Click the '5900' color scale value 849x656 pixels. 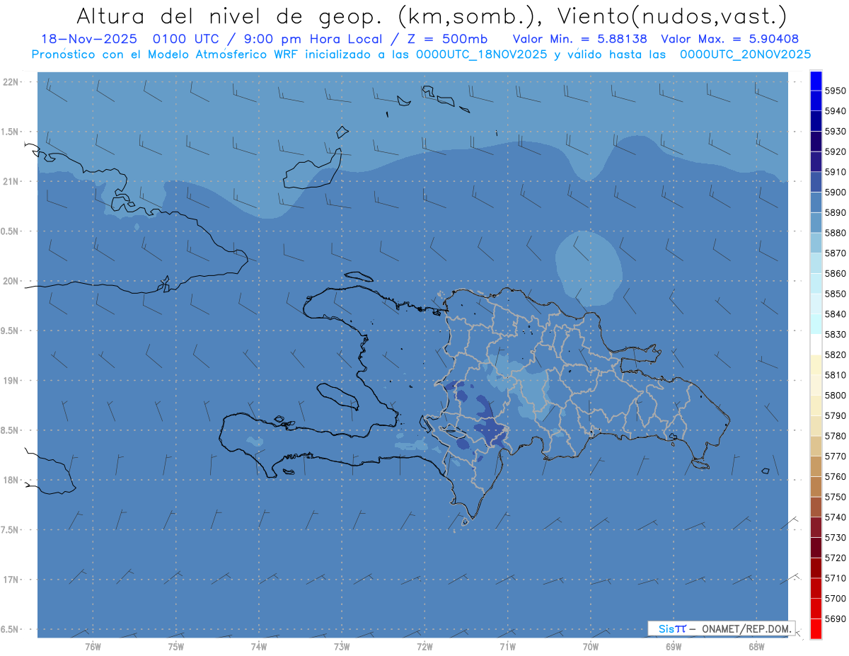coord(836,192)
